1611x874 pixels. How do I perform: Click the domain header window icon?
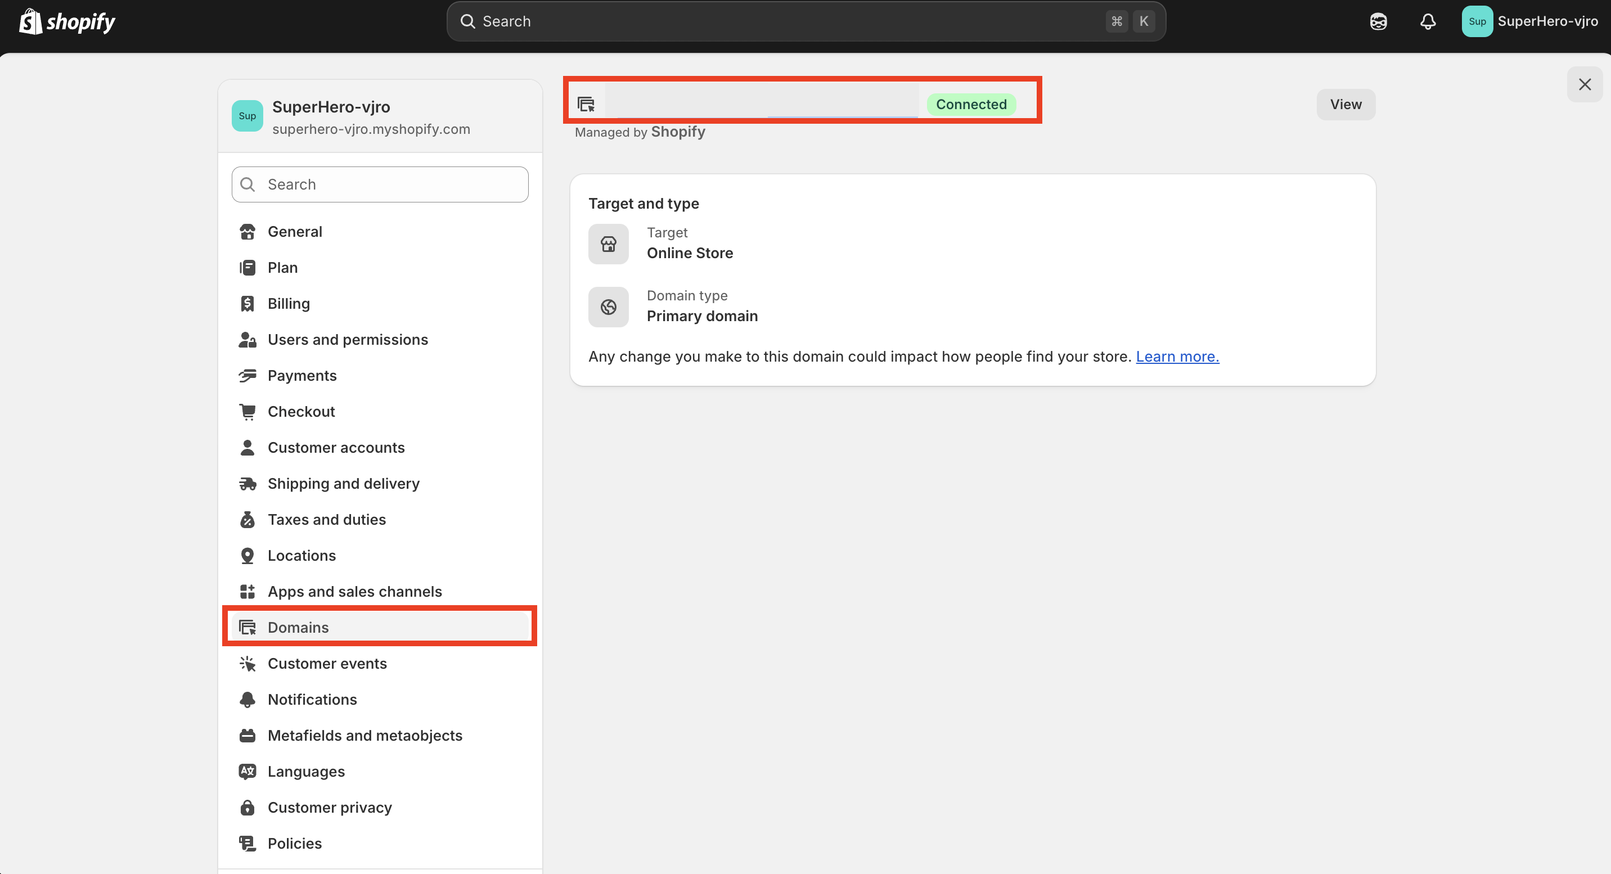[586, 105]
